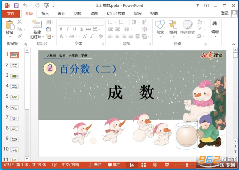The width and height of the screenshot is (239, 170).
Task: Click the font color A button
Action: [61, 36]
